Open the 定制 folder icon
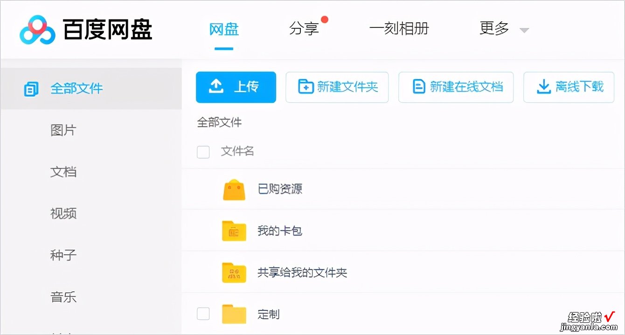 pyautogui.click(x=234, y=314)
